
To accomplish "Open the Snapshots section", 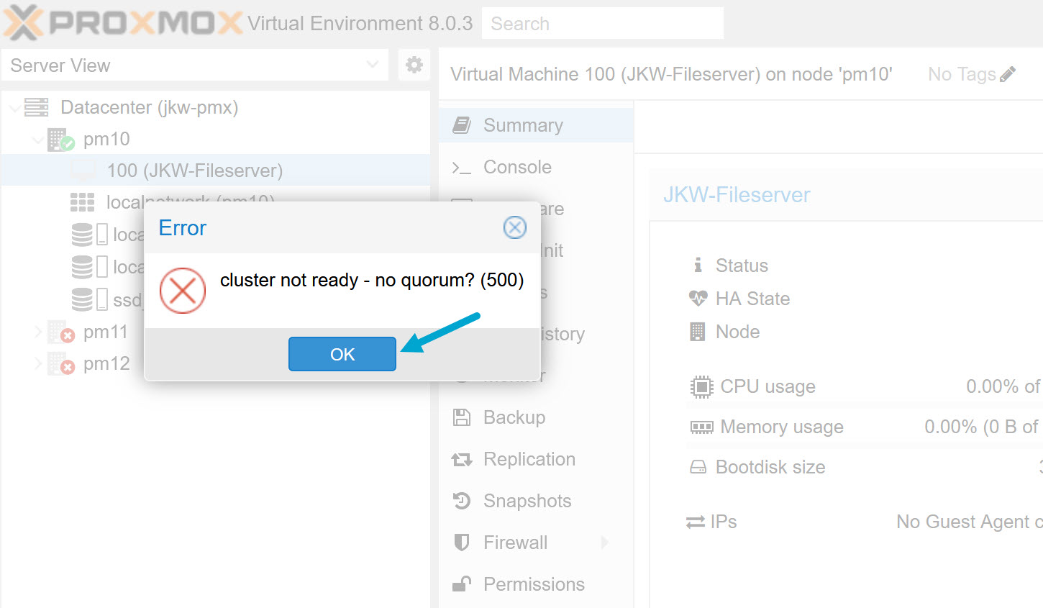I will [527, 501].
